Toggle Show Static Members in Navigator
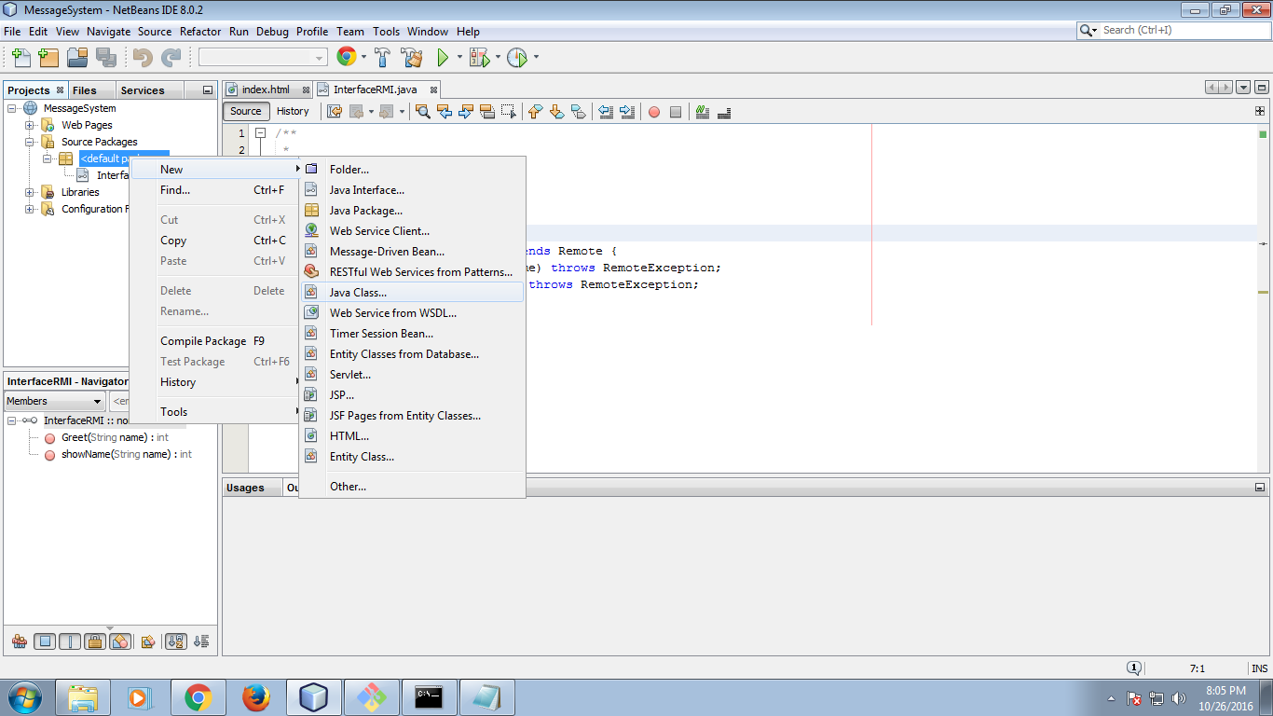Viewport: 1273px width, 716px height. (x=70, y=641)
